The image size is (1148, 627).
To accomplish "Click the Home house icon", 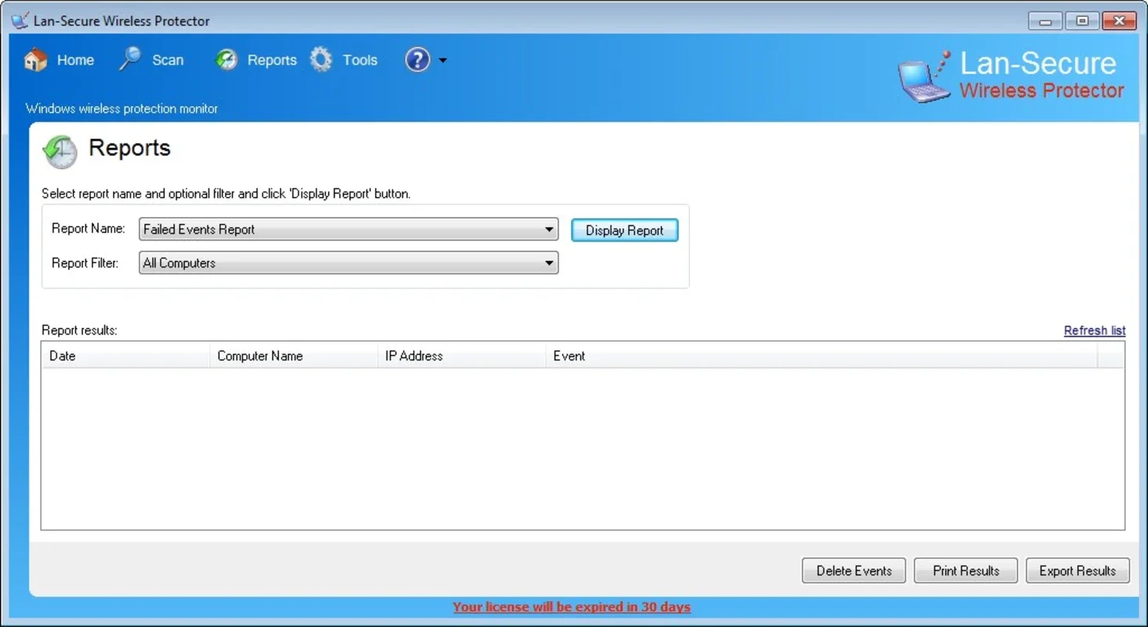I will [x=35, y=60].
